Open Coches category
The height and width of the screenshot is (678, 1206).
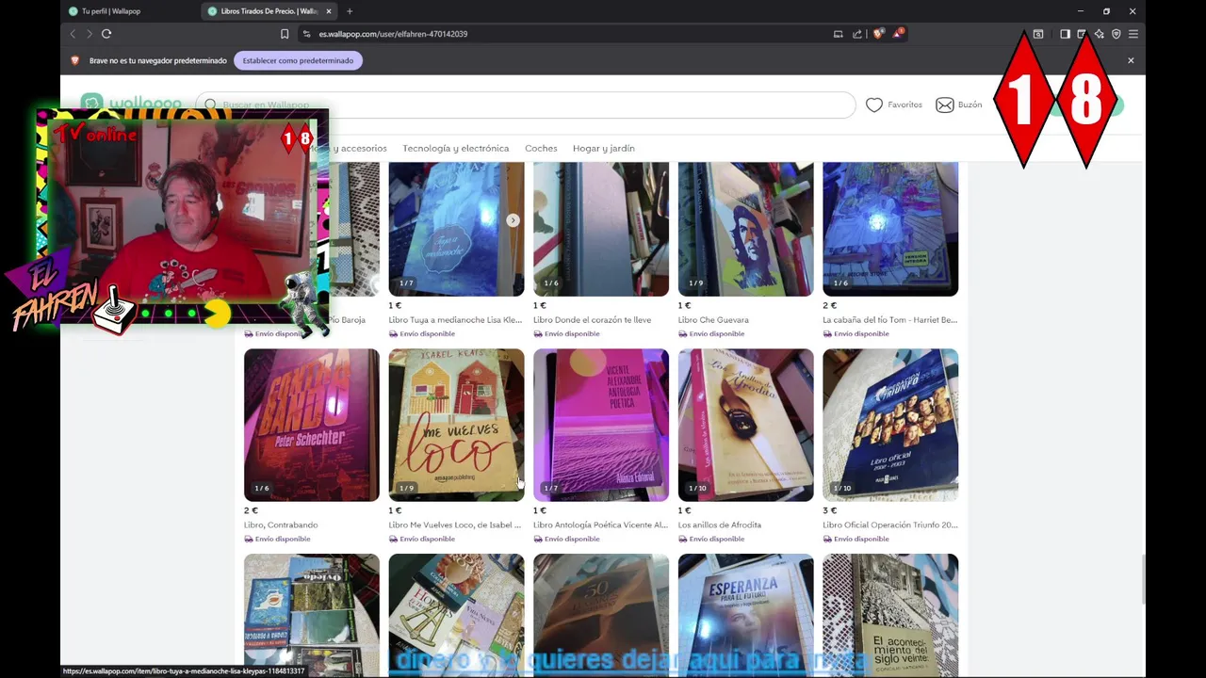tap(541, 148)
